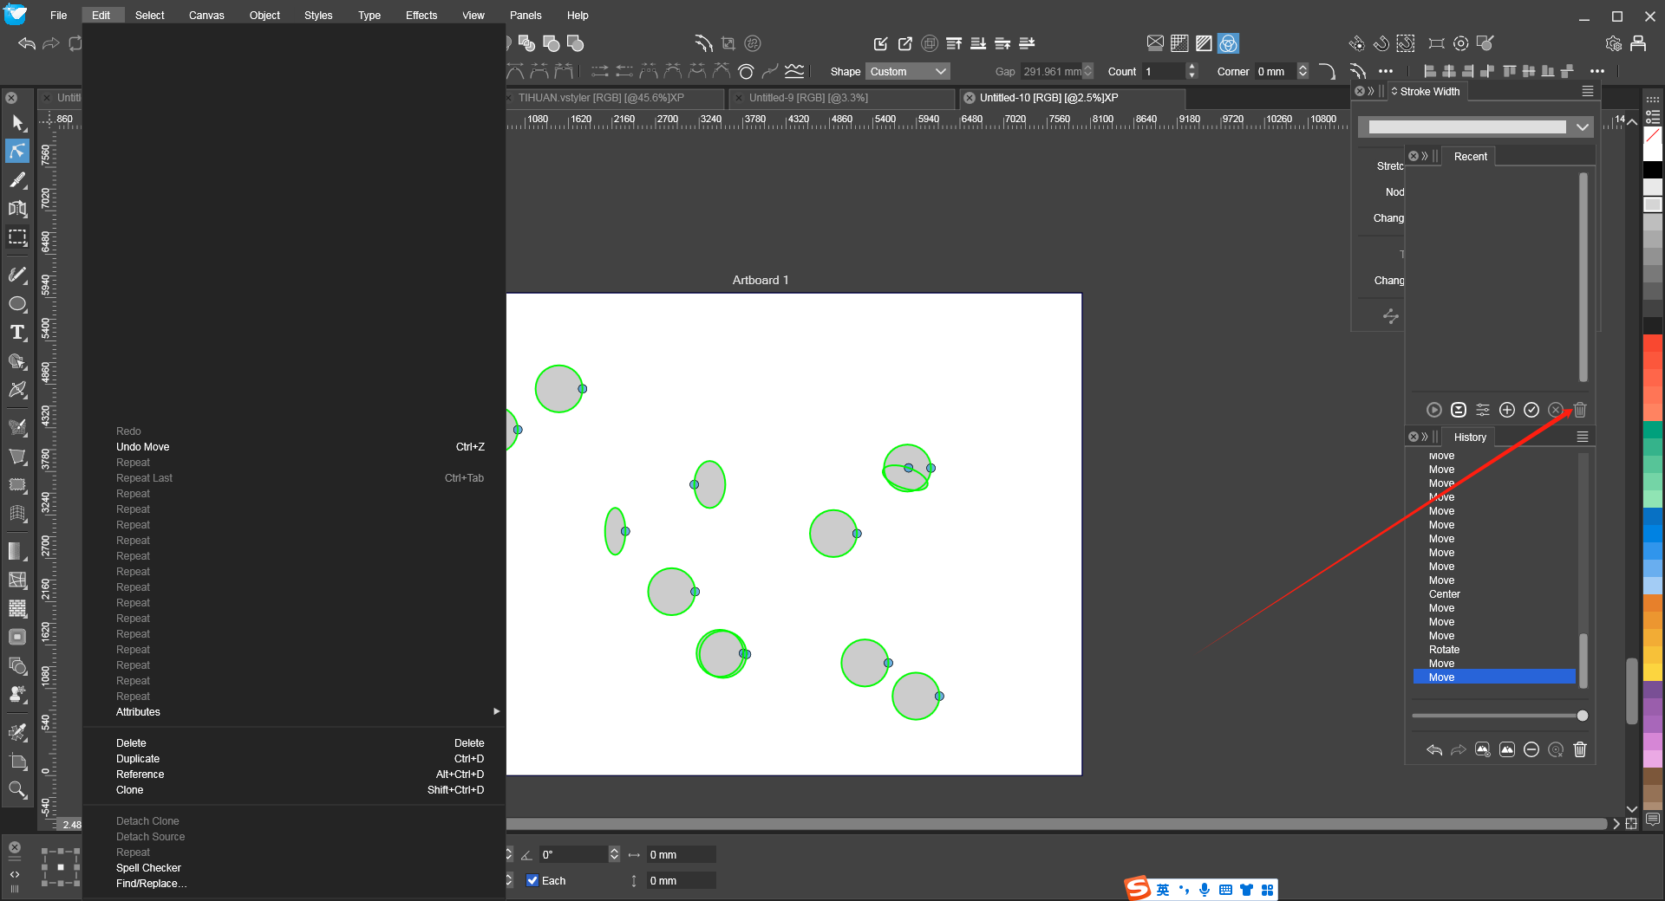Select the Ellipse shape tool
This screenshot has height=901, width=1665.
click(x=17, y=304)
